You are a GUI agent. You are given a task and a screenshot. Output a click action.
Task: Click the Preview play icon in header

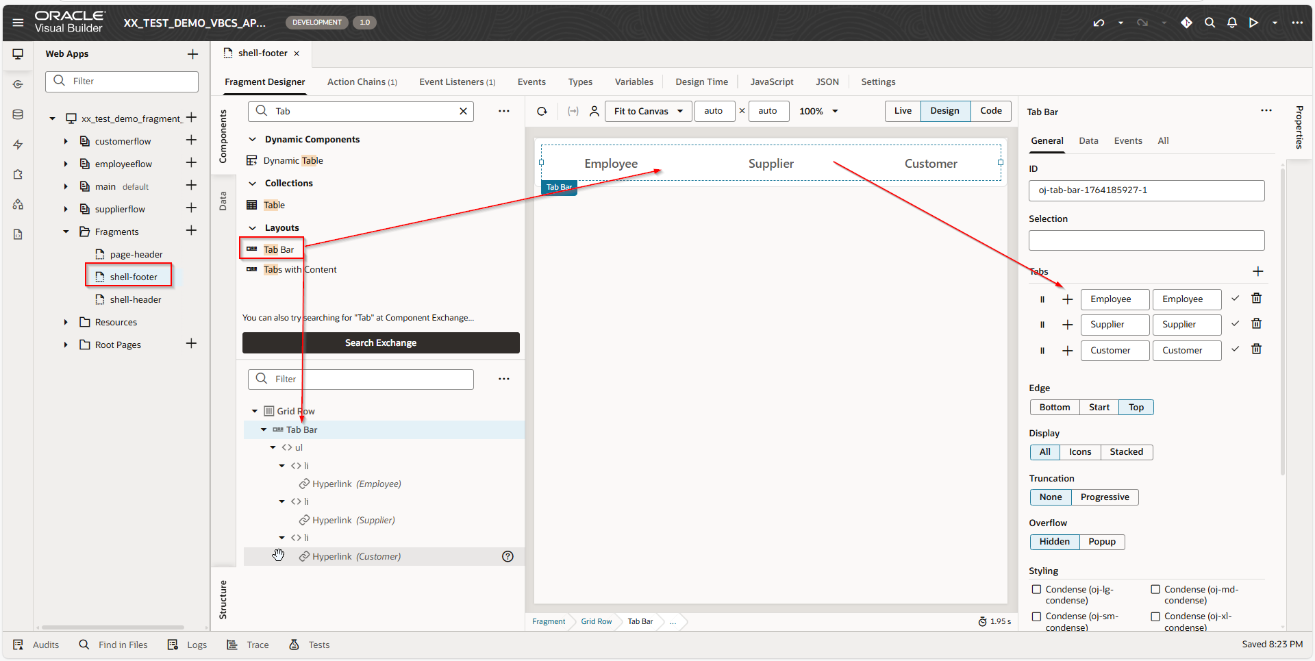[x=1253, y=23]
